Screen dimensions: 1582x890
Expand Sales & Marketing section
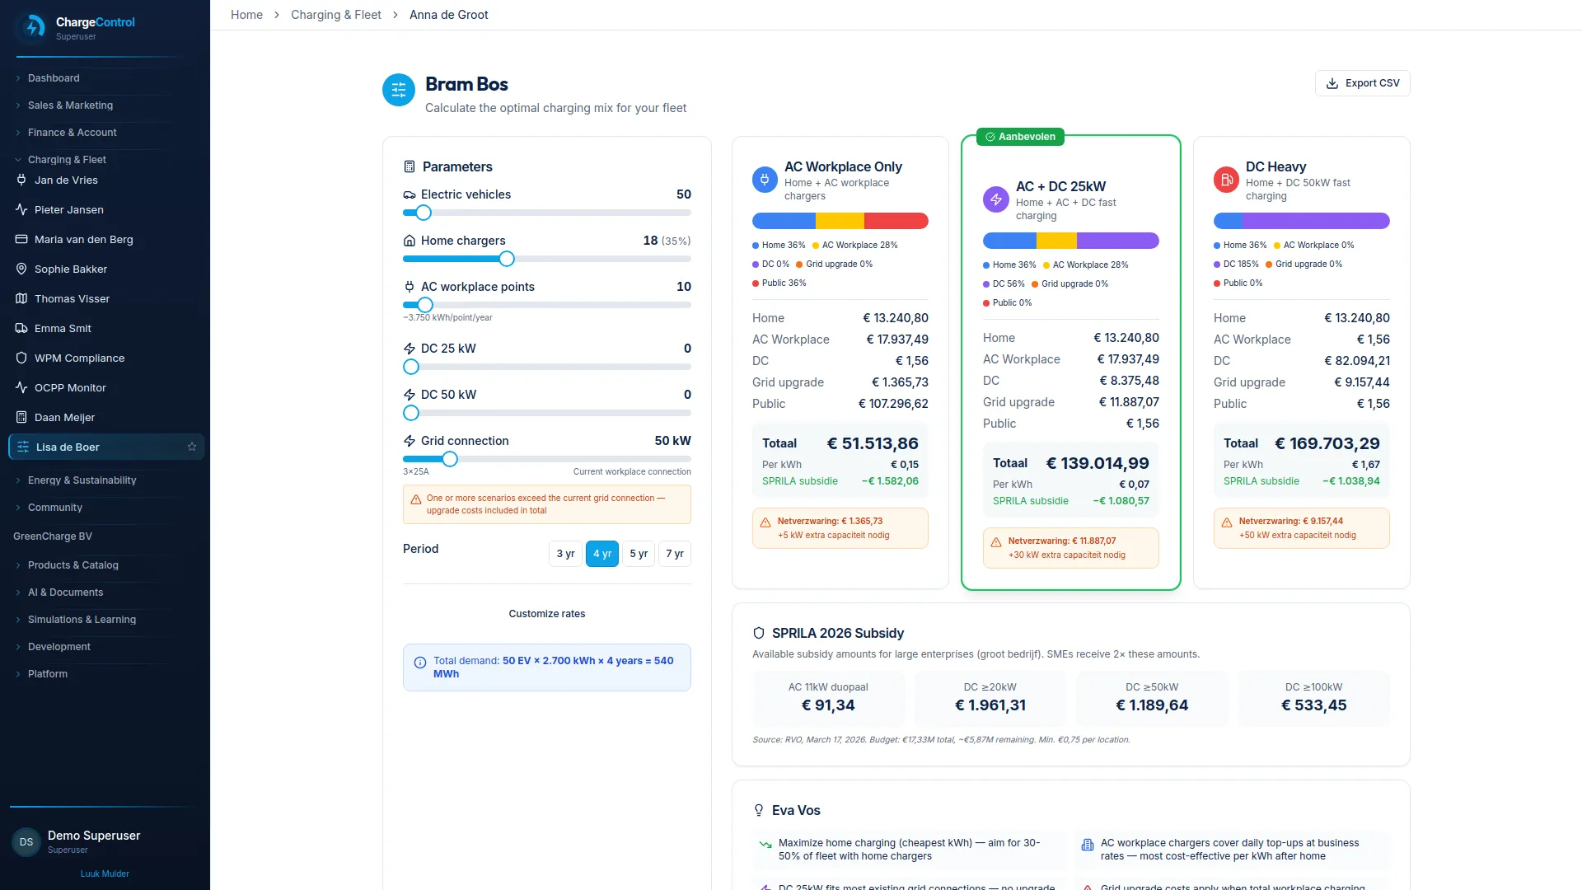tap(70, 105)
